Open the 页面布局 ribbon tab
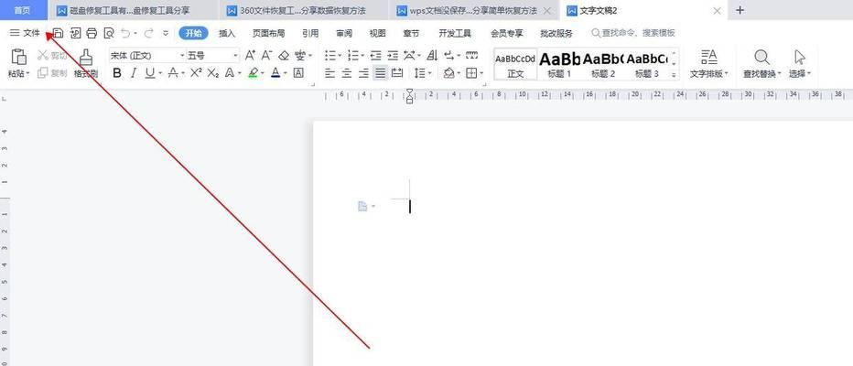This screenshot has width=853, height=366. click(x=268, y=33)
